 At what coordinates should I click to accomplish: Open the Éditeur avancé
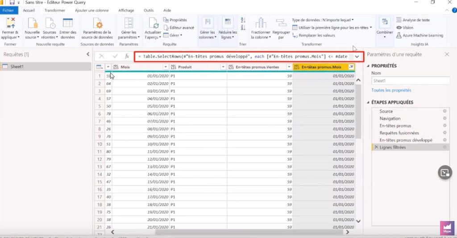[x=179, y=27]
